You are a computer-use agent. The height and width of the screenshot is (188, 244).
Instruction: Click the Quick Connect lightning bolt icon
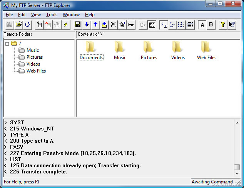(66, 25)
